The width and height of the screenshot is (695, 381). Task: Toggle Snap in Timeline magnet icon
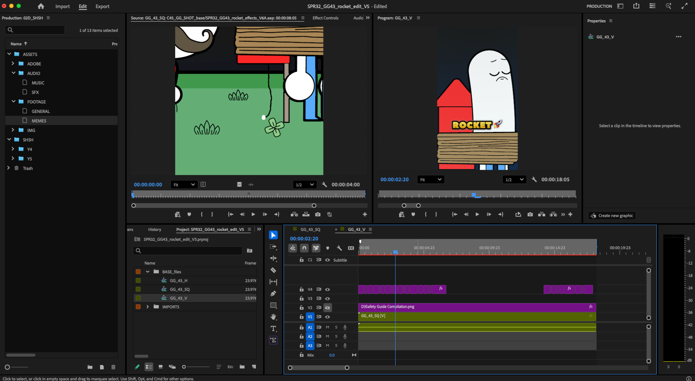(304, 248)
